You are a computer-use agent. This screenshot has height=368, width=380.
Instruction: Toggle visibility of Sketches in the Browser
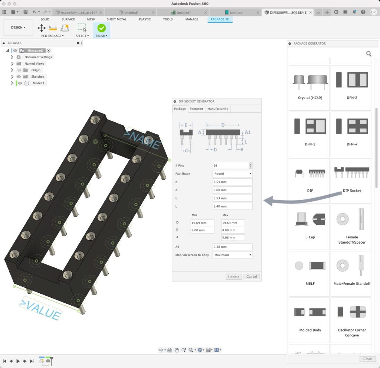(x=19, y=76)
